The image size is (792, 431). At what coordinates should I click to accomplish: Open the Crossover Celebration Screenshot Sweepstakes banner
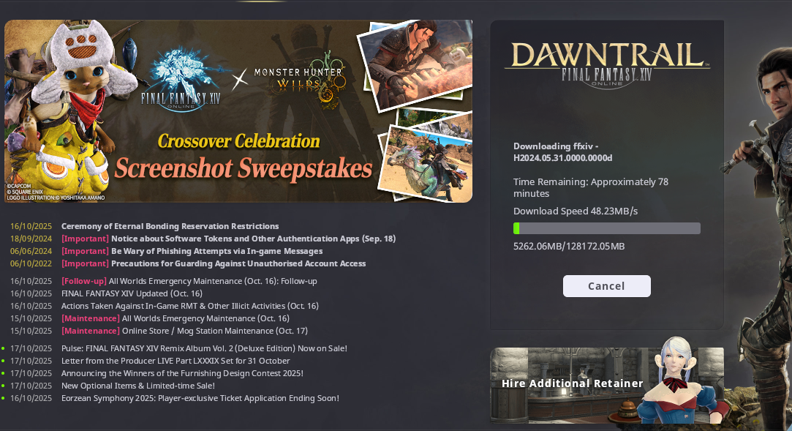click(238, 111)
